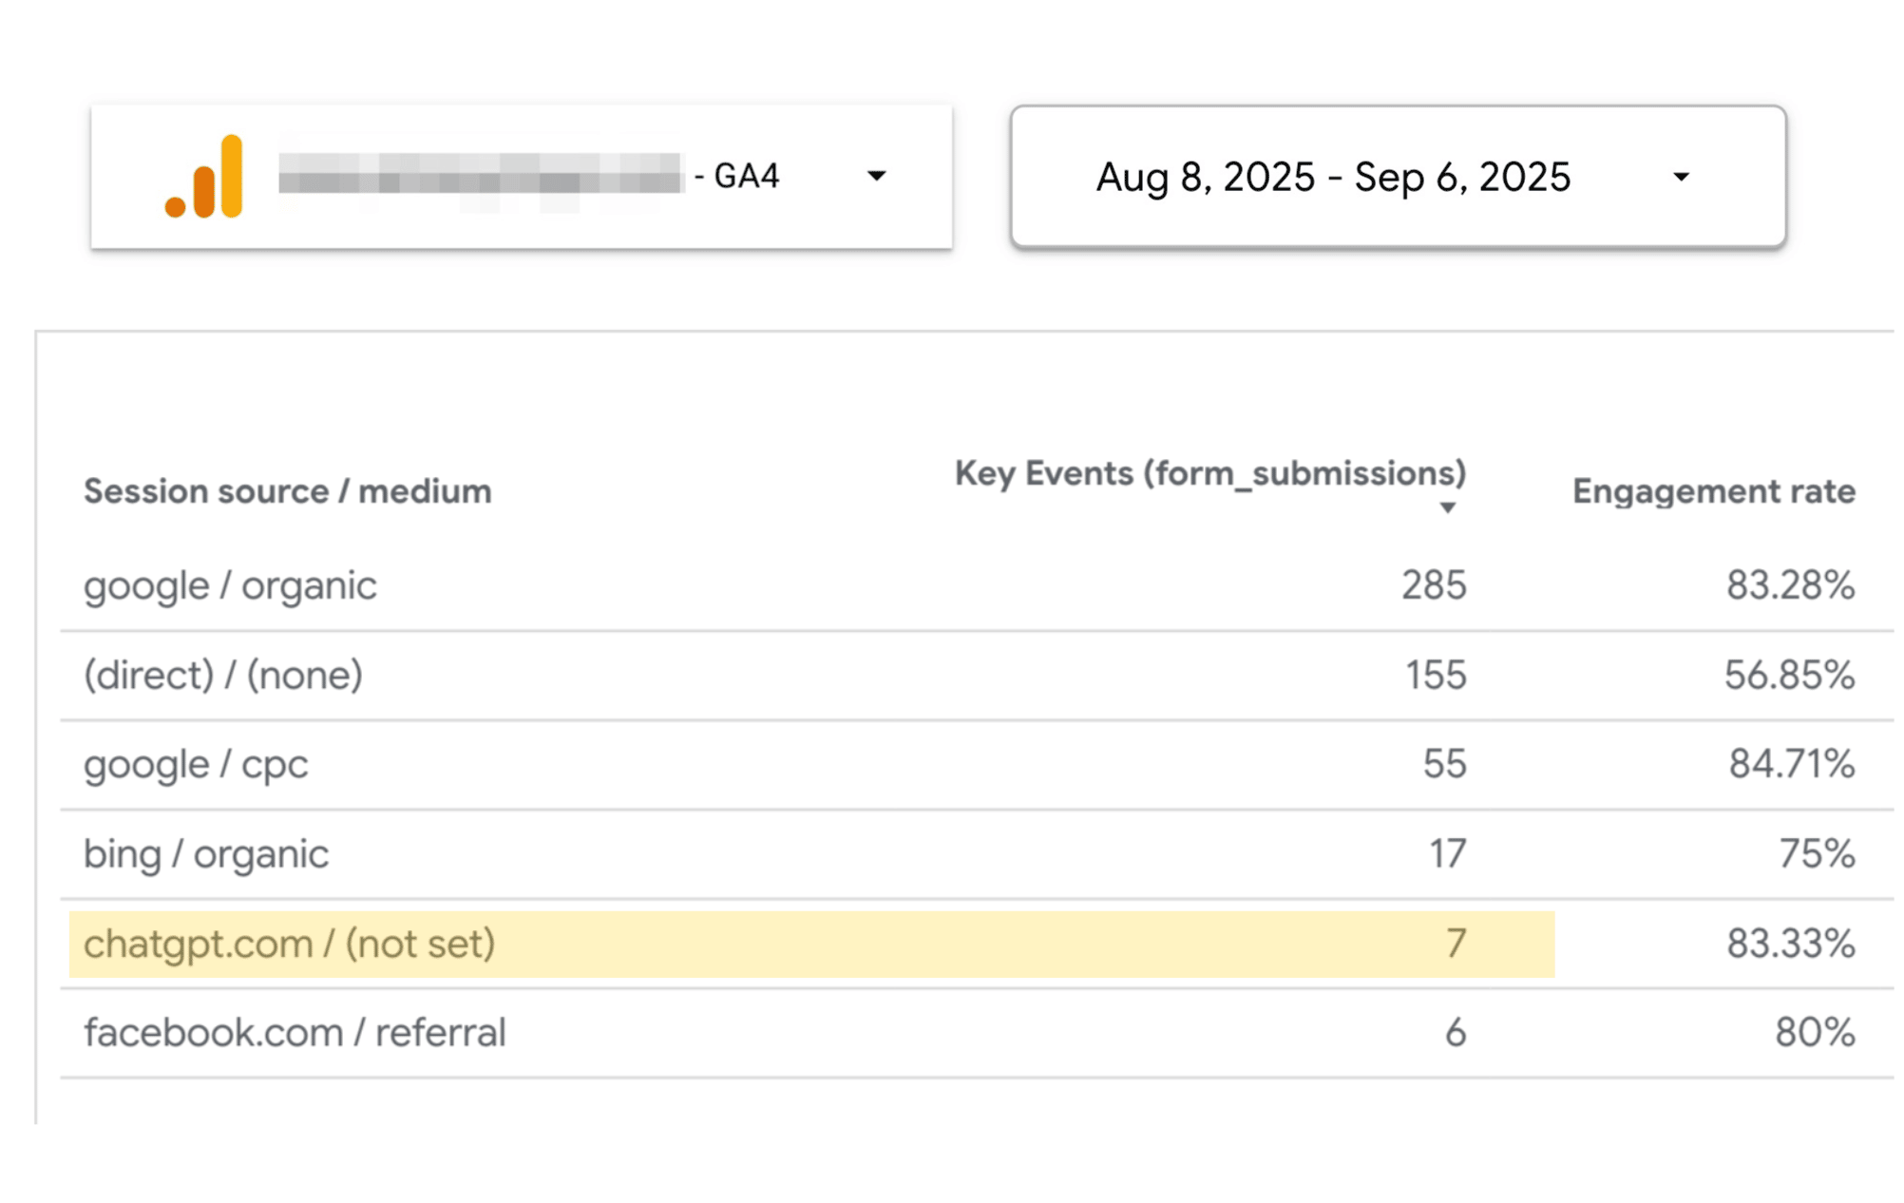Sort by Engagement rate column header
Image resolution: width=1904 pixels, height=1203 pixels.
pos(1713,491)
